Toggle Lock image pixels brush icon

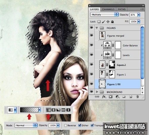tap(103, 22)
